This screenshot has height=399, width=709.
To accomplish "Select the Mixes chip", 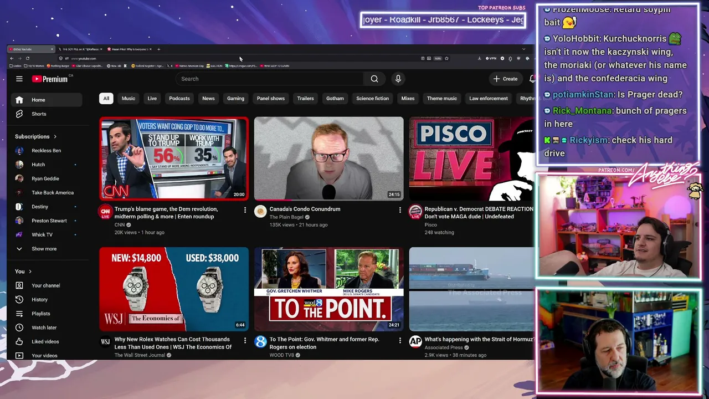I will (408, 99).
